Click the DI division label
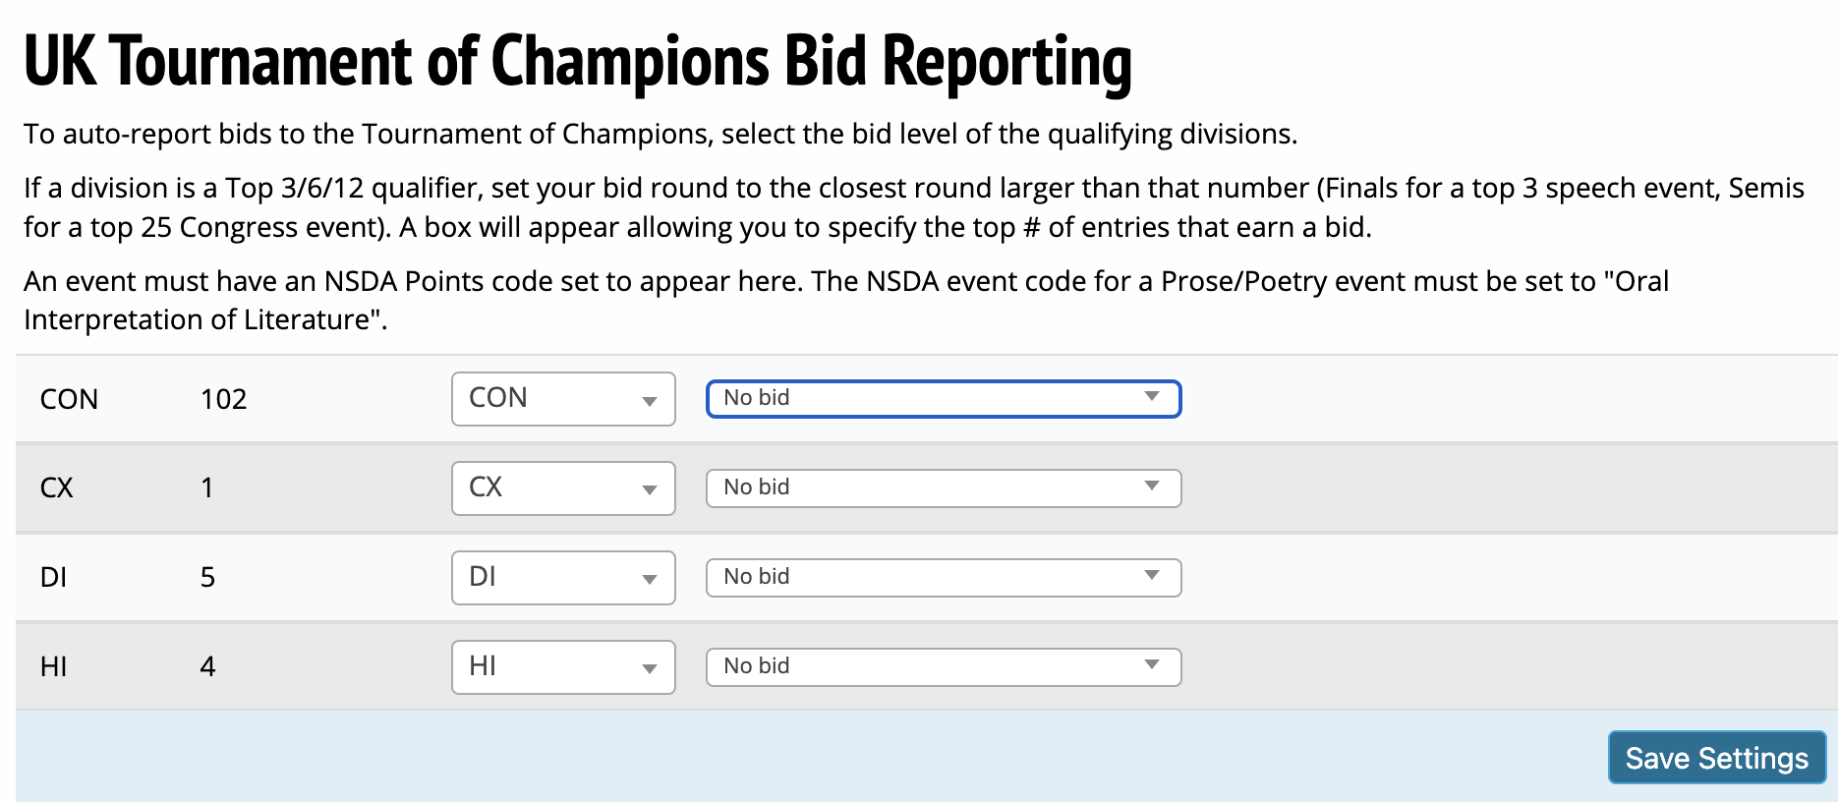1838x802 pixels. coord(54,578)
